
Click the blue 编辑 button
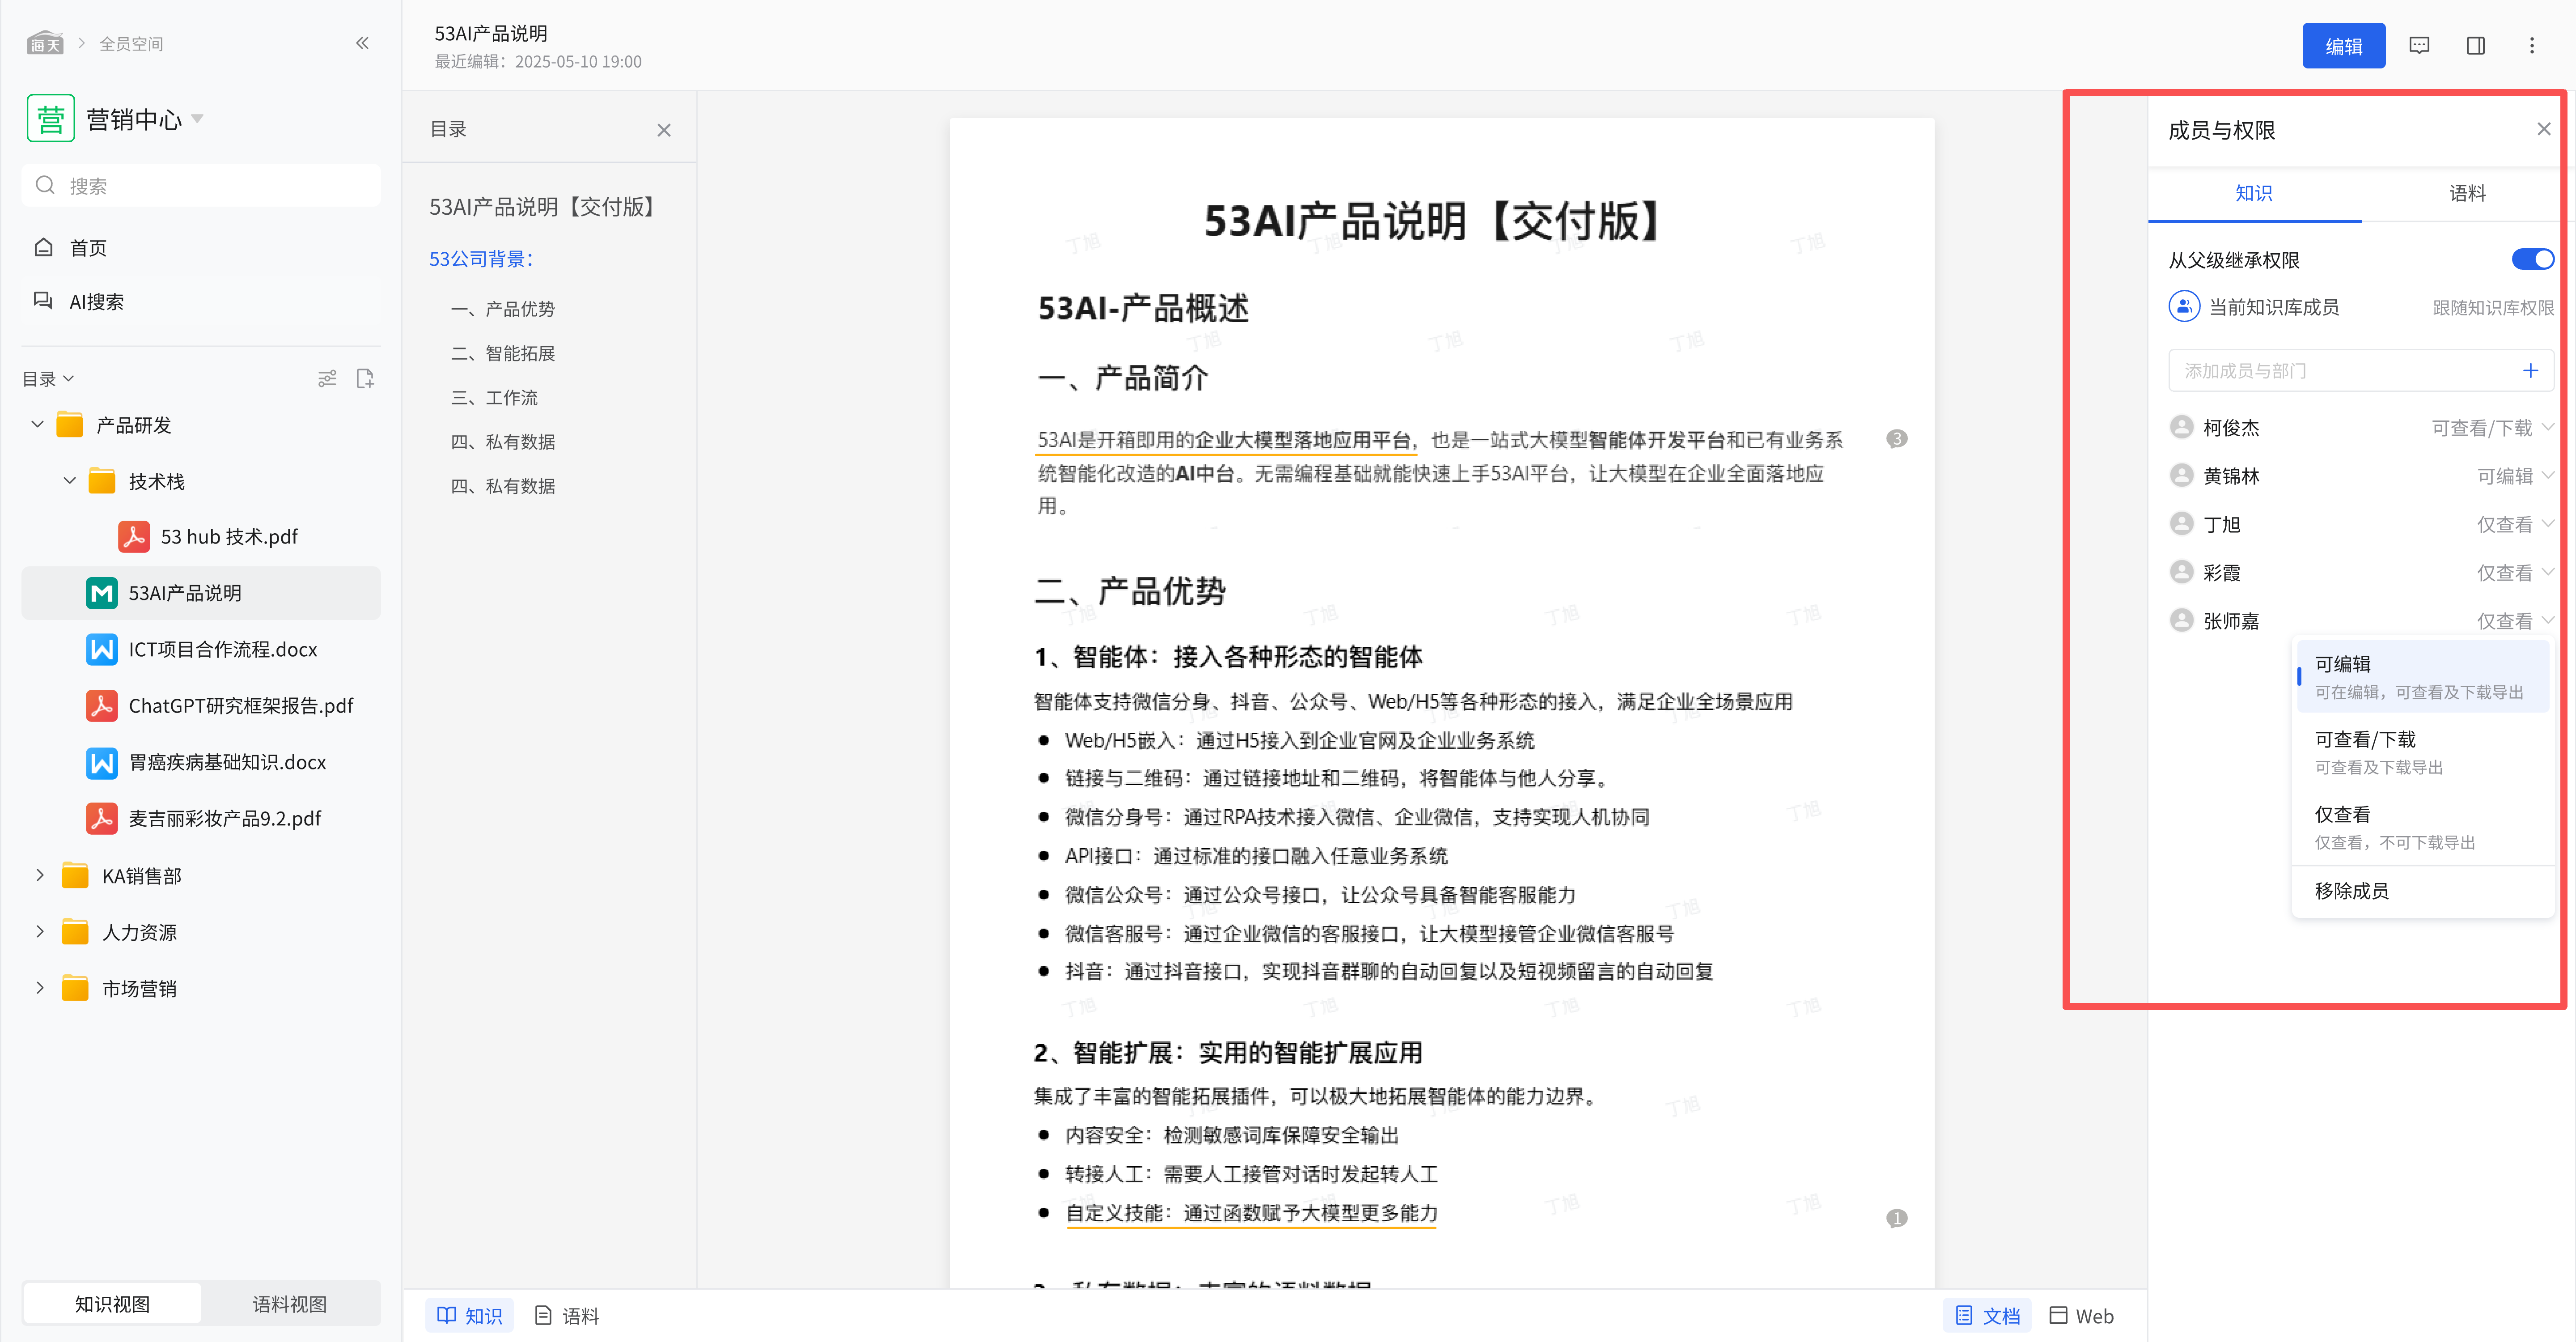(x=2343, y=46)
